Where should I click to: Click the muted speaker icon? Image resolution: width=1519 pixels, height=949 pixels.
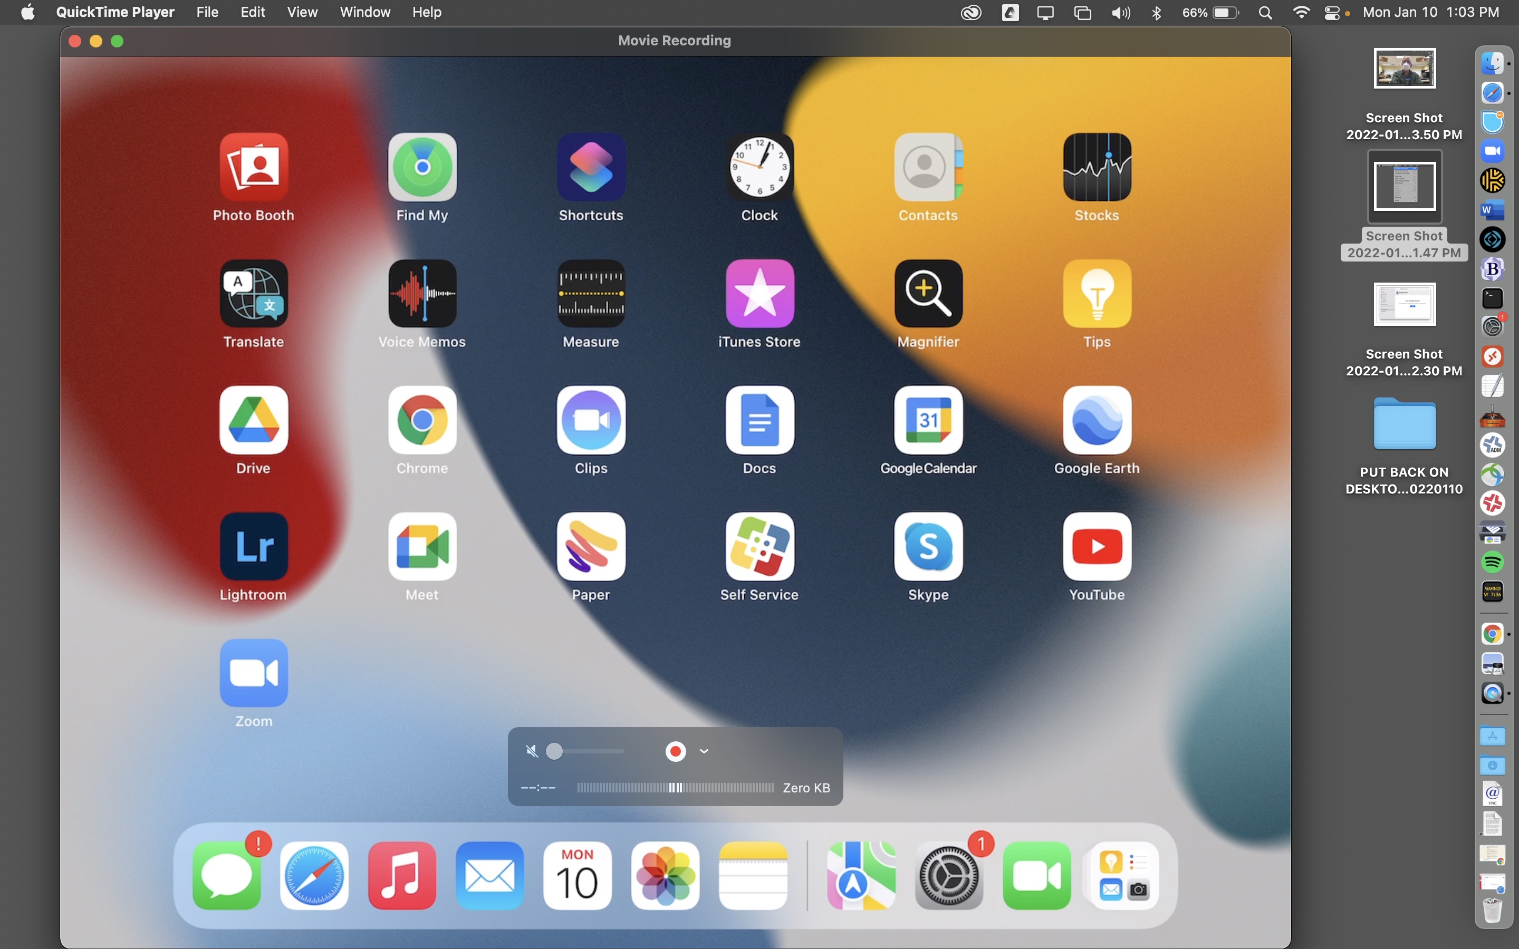coord(532,751)
